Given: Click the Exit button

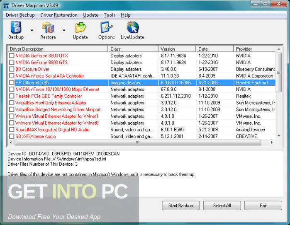Looking at the screenshot, I should tap(263, 206).
